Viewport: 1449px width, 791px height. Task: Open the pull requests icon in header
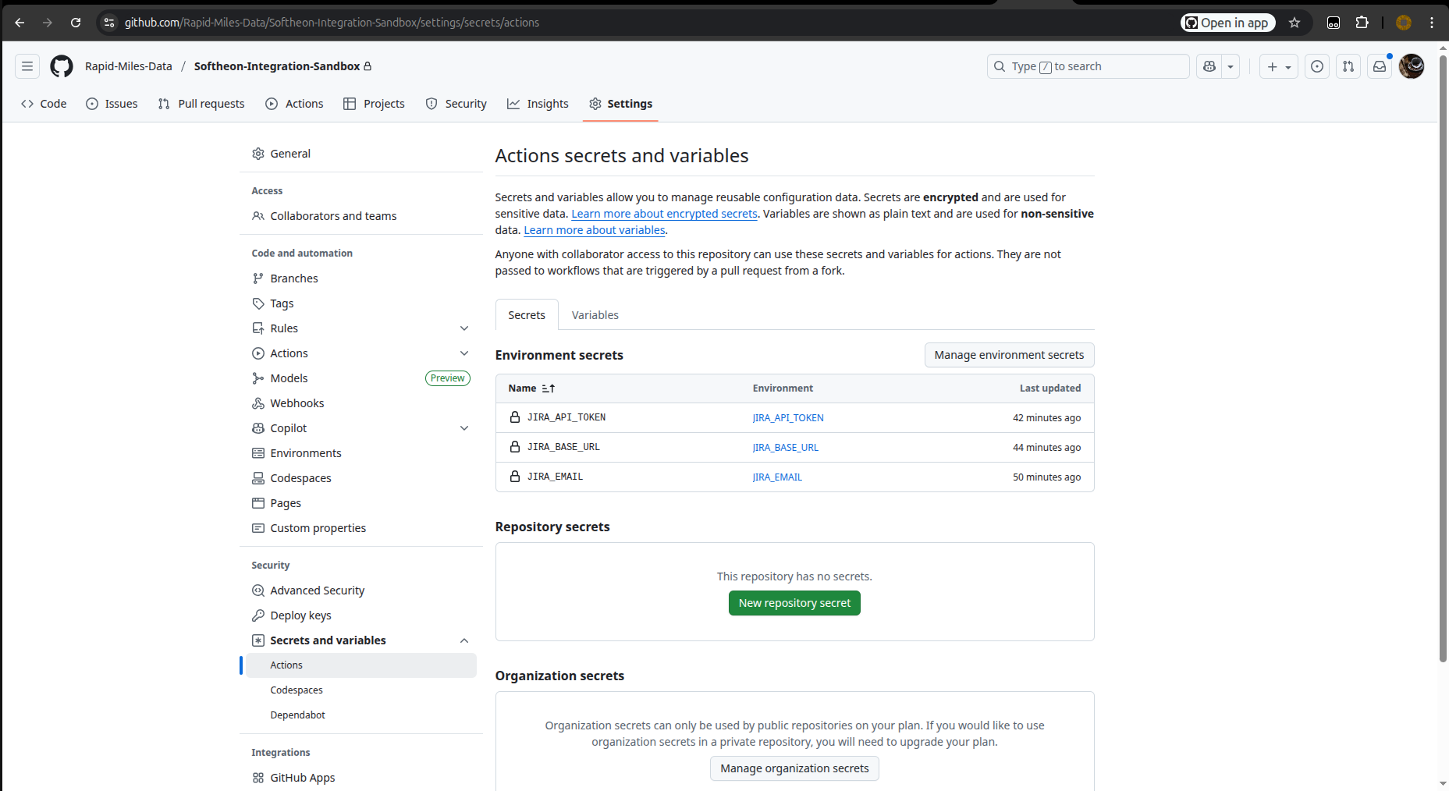(x=1348, y=66)
